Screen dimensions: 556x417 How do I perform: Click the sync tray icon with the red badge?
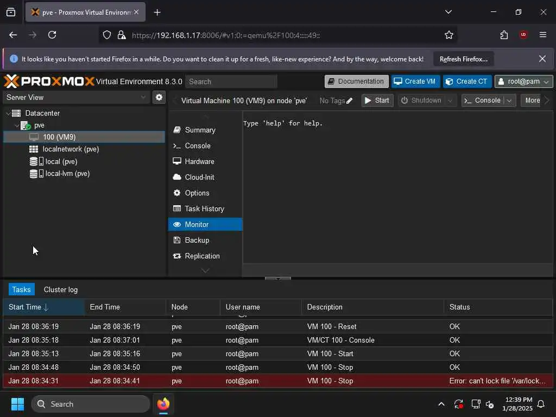[x=458, y=404]
